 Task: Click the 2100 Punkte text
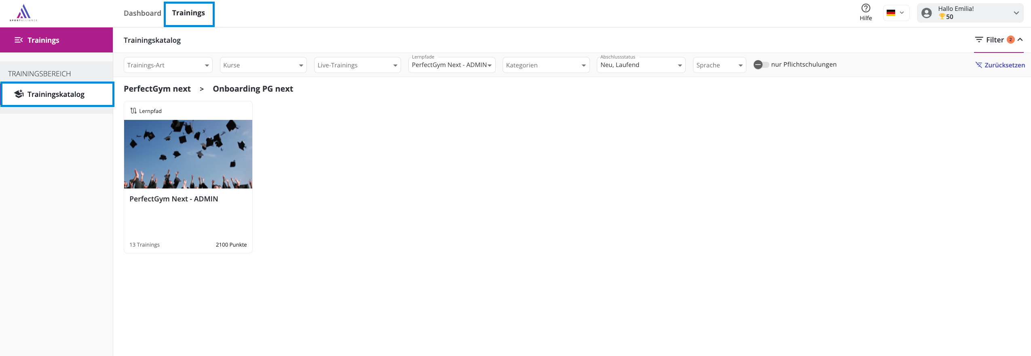tap(231, 245)
